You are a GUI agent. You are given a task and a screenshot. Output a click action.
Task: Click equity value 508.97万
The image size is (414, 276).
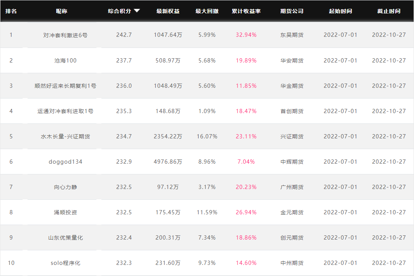(x=168, y=61)
